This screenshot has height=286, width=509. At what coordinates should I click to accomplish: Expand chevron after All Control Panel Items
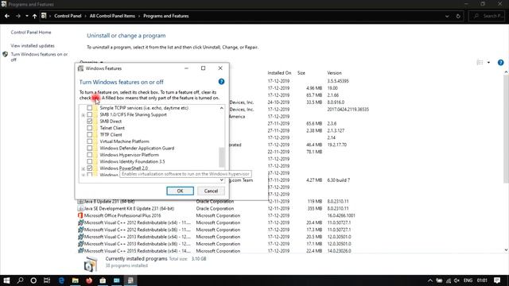click(139, 16)
